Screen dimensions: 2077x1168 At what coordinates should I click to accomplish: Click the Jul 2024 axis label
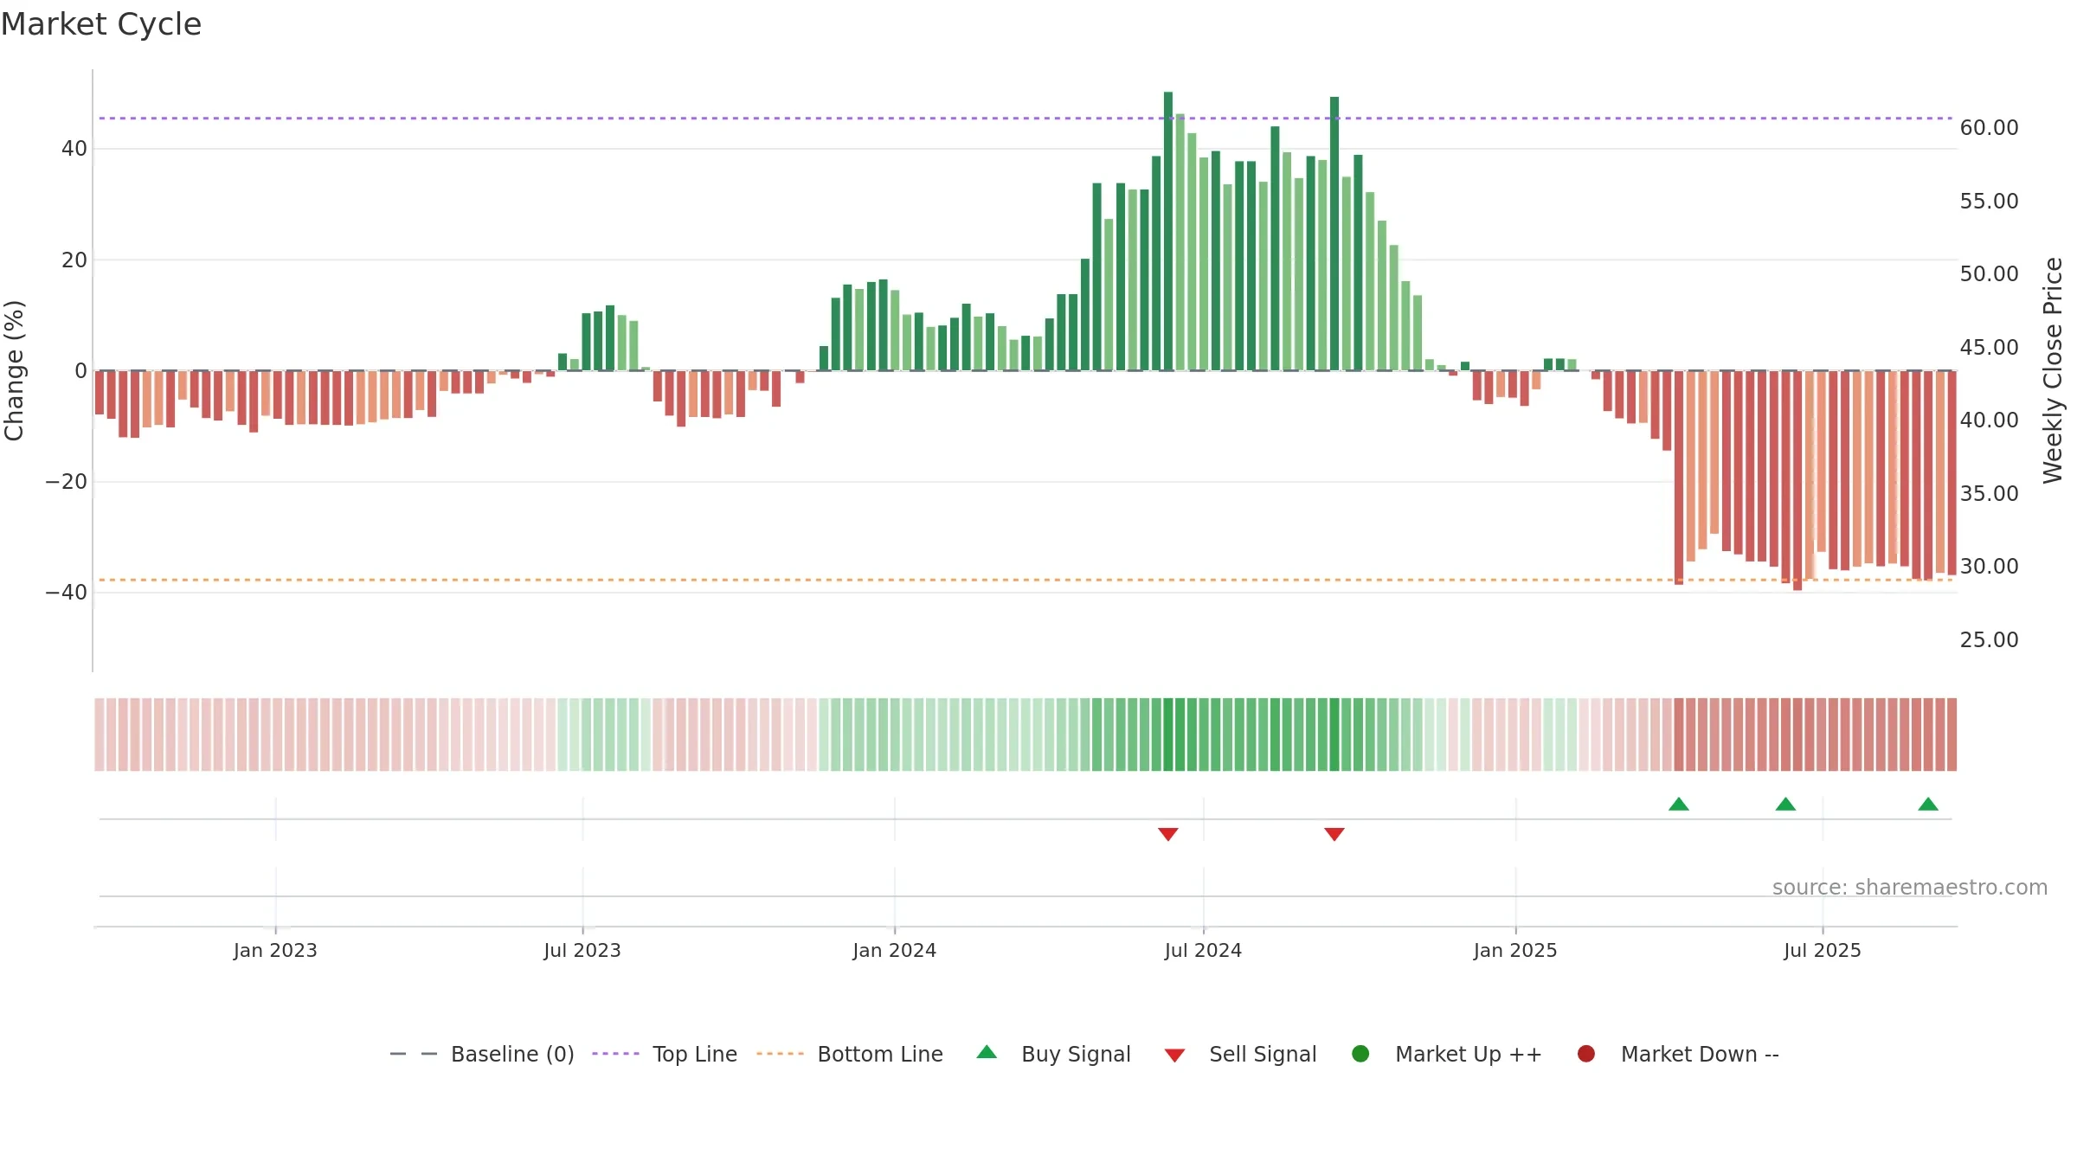(x=1203, y=950)
